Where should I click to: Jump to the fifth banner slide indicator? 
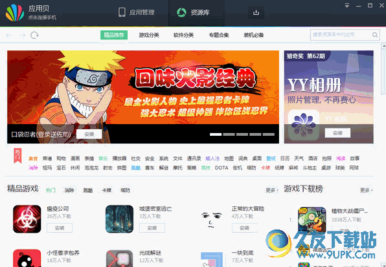269,134
